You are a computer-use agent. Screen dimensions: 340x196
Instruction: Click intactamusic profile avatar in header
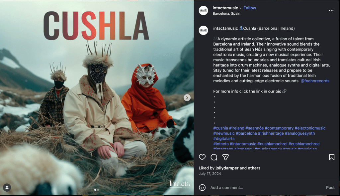coord(204,10)
